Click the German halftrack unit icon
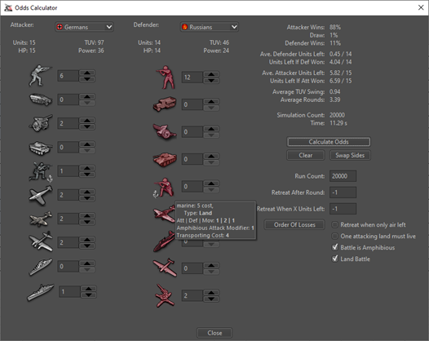 click(41, 100)
